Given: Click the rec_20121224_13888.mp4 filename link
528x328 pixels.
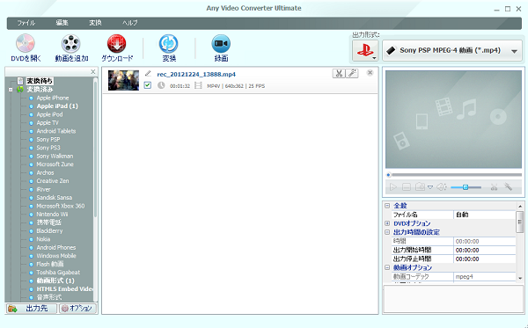Looking at the screenshot, I should [196, 75].
